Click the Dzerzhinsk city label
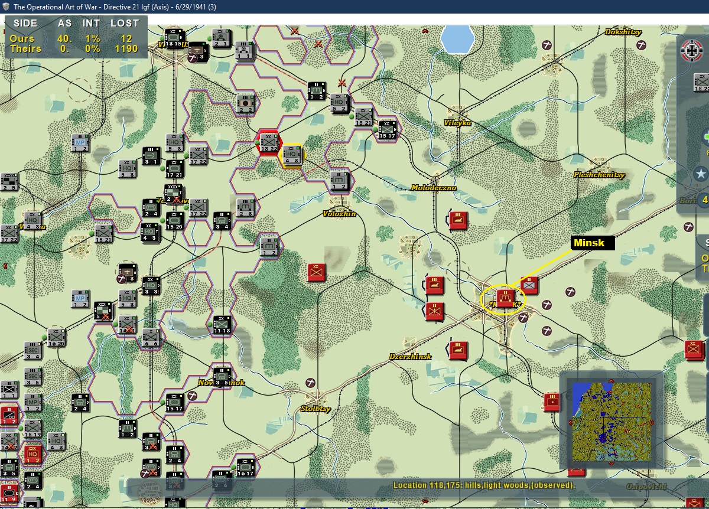 pyautogui.click(x=411, y=357)
